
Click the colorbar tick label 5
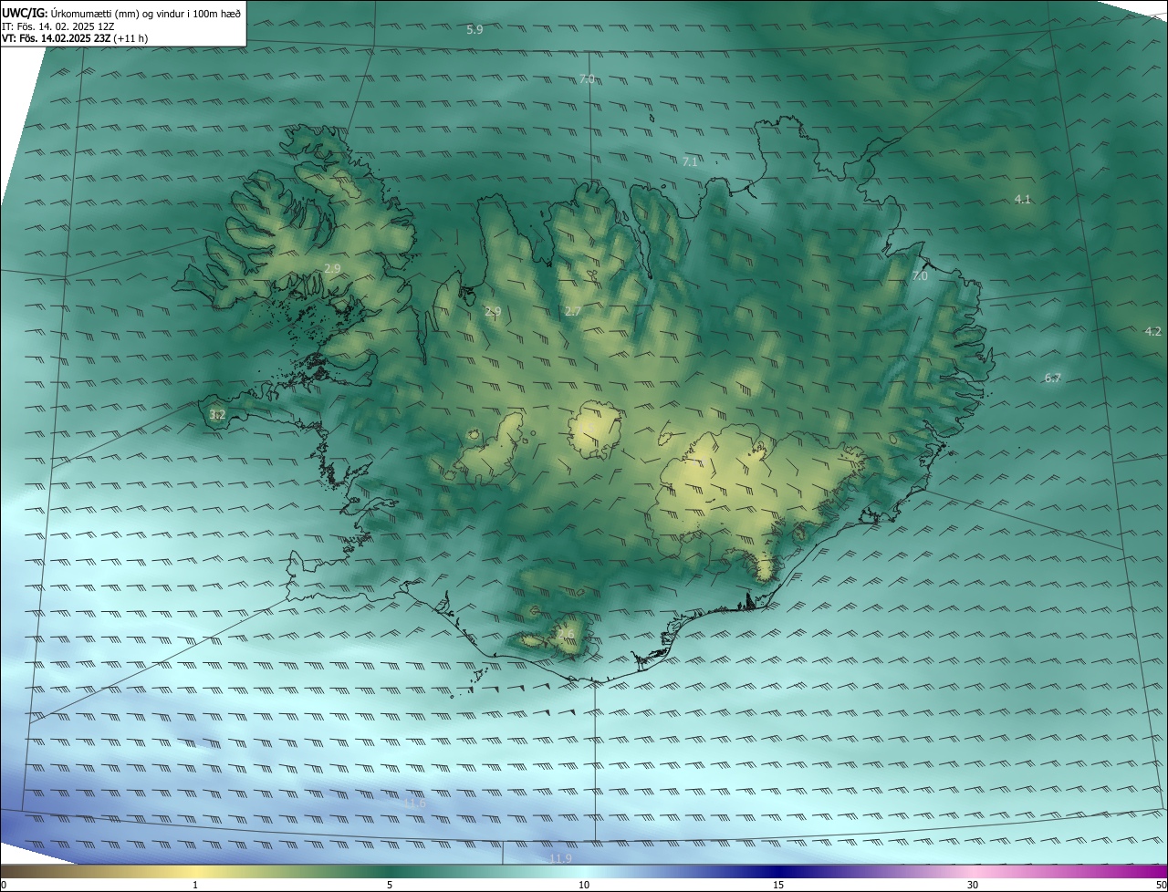click(x=390, y=885)
